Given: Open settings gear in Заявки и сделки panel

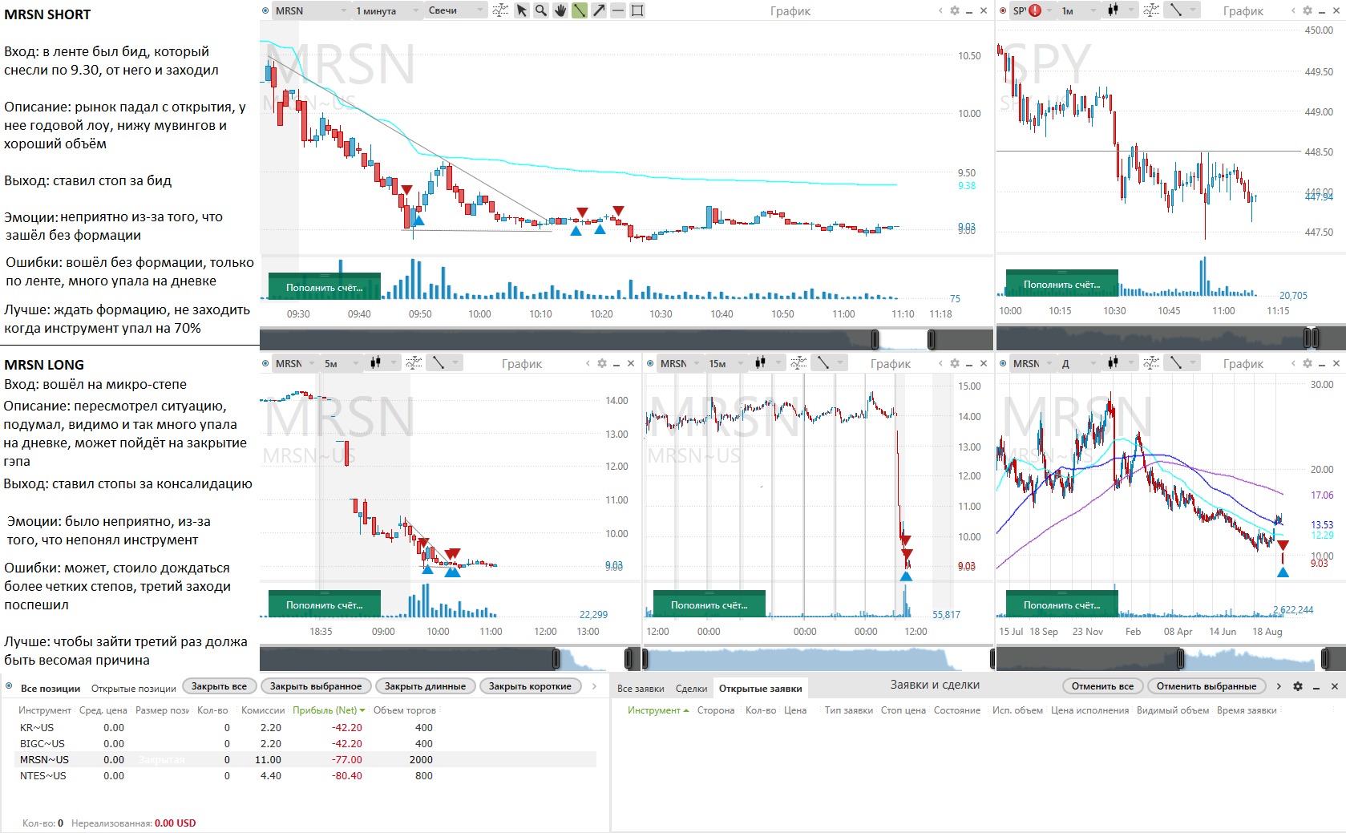Looking at the screenshot, I should (1298, 686).
